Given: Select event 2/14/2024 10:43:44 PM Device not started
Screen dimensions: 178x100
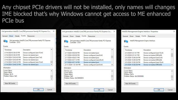Looking at the screenshot, I should [x=27, y=60].
